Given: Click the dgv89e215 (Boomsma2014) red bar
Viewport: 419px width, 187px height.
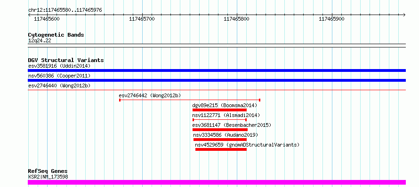Looking at the screenshot, I should coord(219,110).
